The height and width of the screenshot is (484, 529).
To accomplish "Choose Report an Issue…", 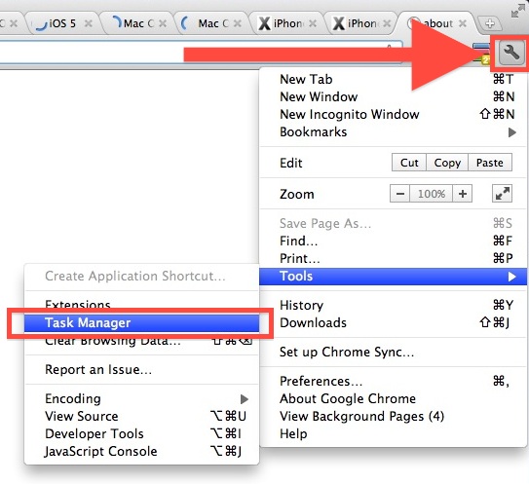I will point(141,370).
